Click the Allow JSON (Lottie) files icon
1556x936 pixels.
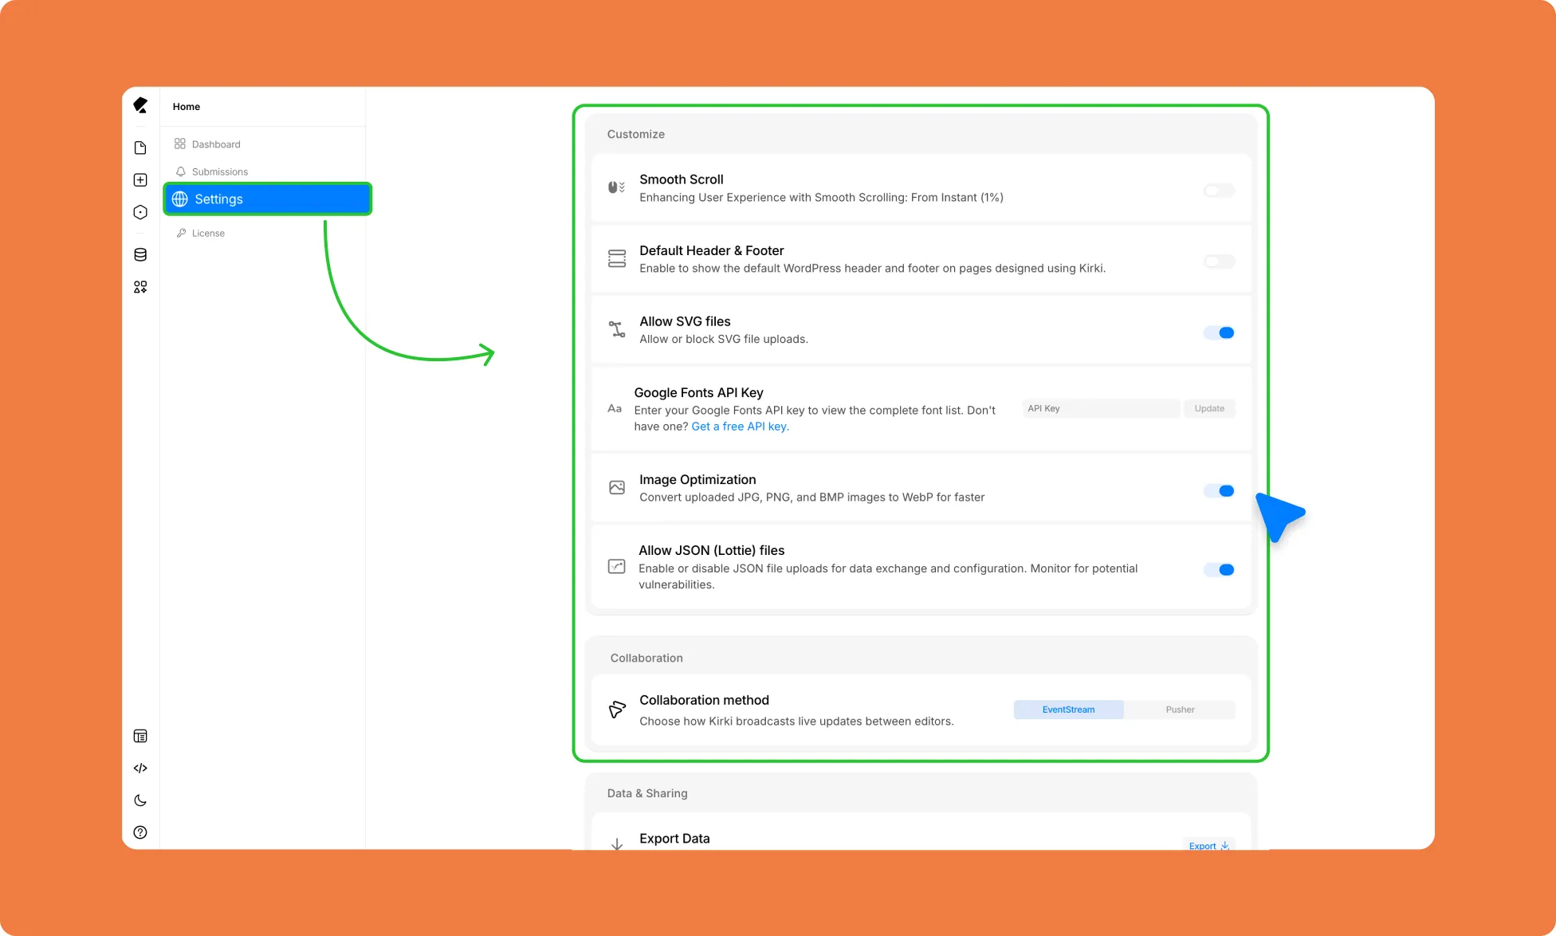coord(617,566)
